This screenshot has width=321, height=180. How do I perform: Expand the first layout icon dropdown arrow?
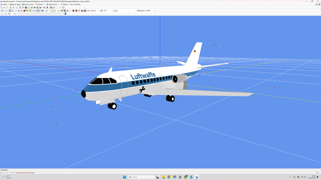pyautogui.click(x=4, y=11)
